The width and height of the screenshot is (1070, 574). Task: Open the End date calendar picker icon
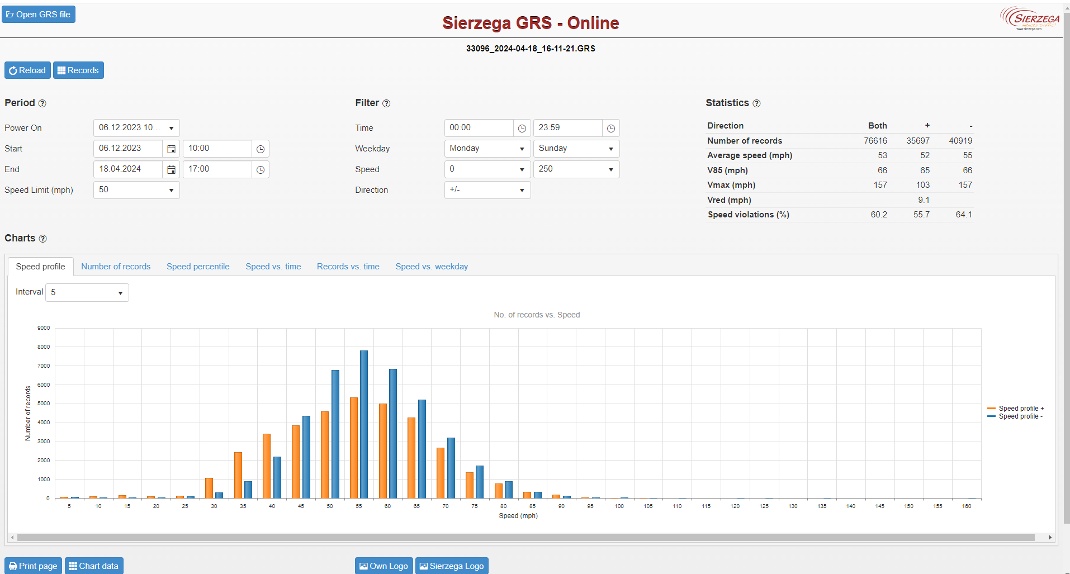pos(171,169)
